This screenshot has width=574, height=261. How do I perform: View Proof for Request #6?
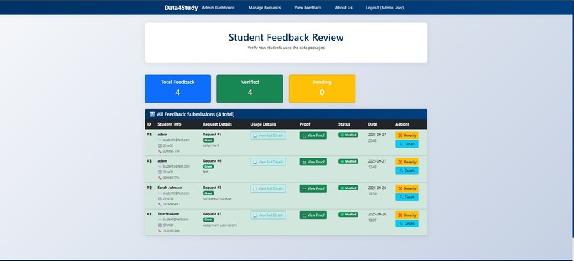pos(313,162)
